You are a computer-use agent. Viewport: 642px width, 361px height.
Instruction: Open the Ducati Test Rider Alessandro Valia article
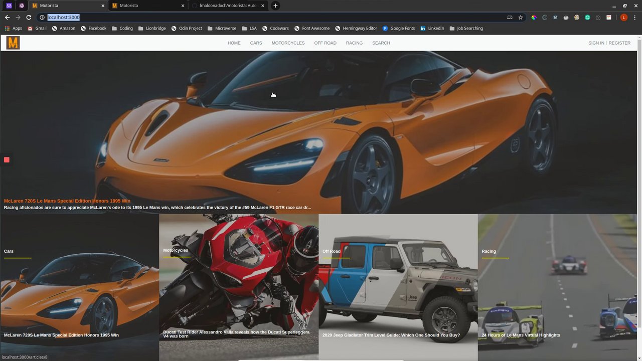pyautogui.click(x=236, y=334)
